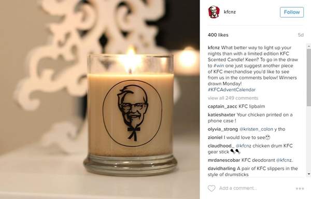Expand view all 249 comments

[x=233, y=98]
